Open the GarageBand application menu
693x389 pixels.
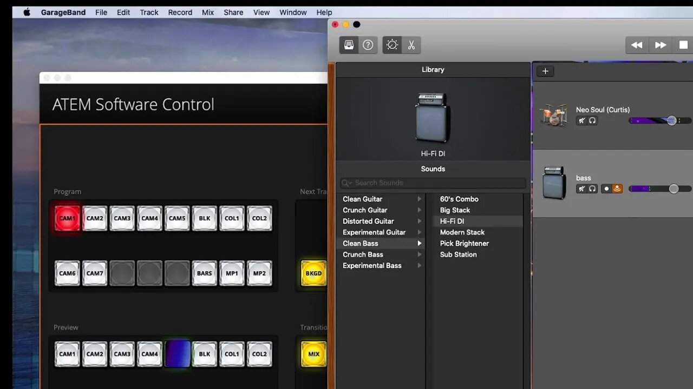click(x=63, y=12)
